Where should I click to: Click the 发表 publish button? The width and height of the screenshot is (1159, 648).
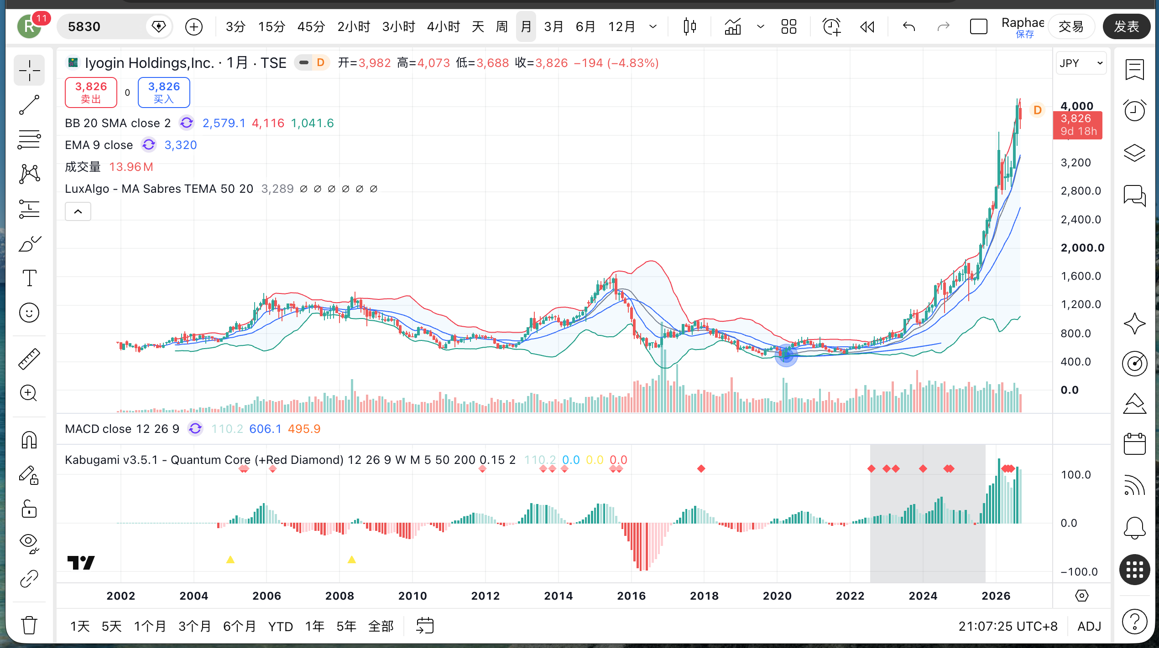point(1127,27)
